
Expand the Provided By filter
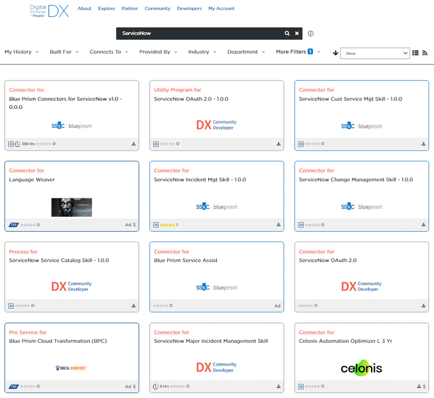pos(158,52)
